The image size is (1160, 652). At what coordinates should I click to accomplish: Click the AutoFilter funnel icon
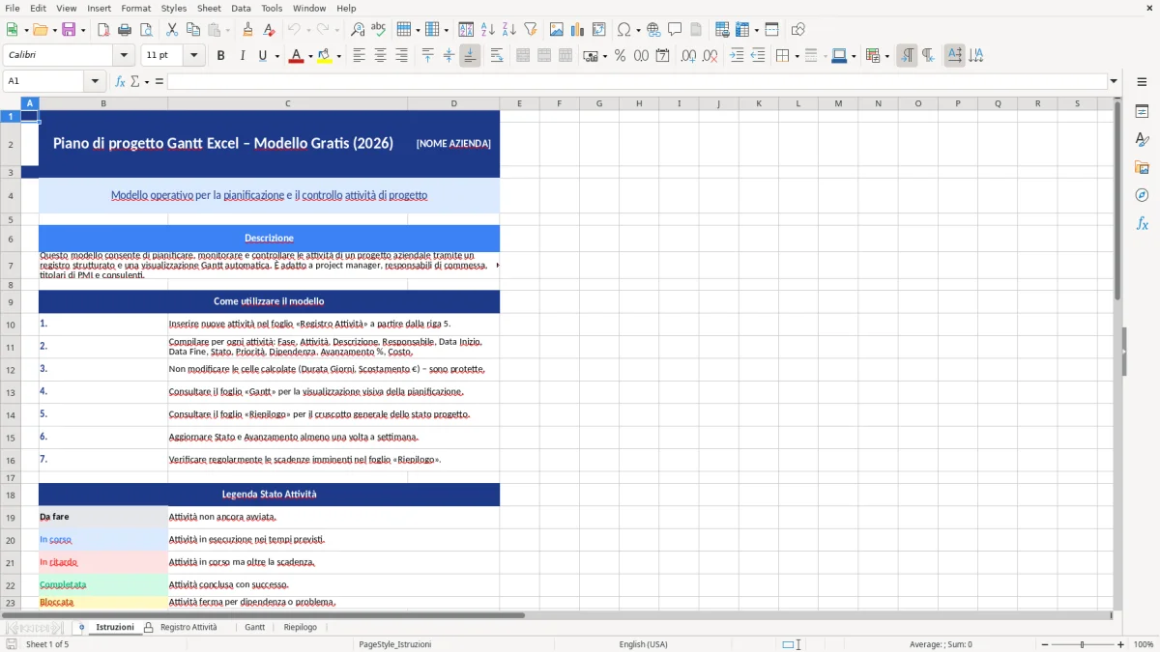(530, 30)
